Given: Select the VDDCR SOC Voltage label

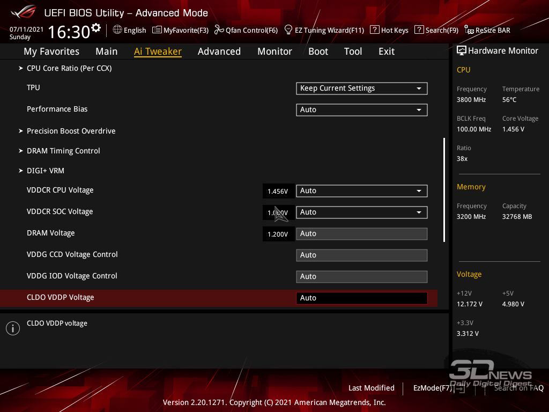Looking at the screenshot, I should coord(60,211).
